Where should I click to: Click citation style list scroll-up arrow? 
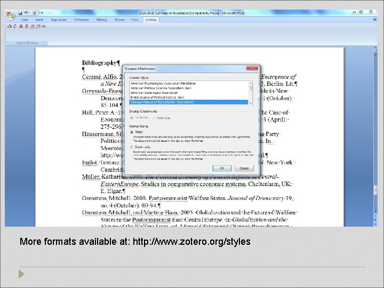coord(250,84)
